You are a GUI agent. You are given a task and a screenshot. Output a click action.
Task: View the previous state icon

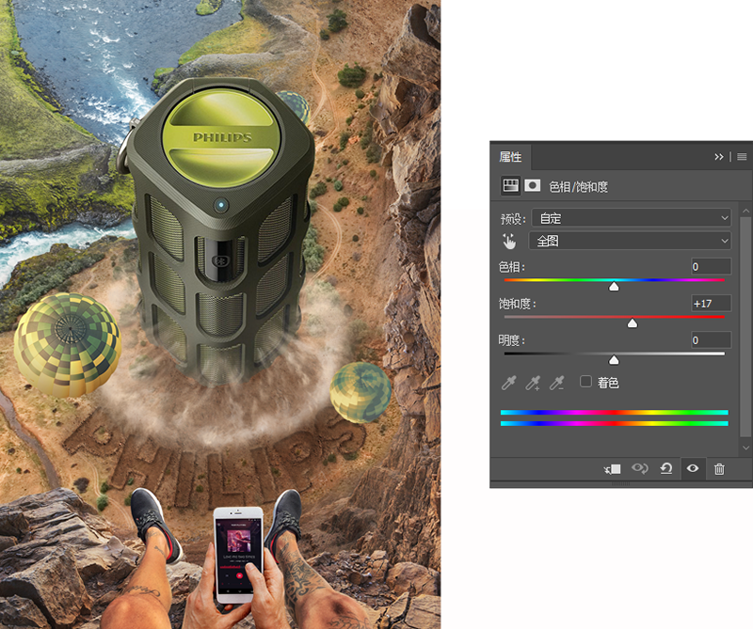640,468
